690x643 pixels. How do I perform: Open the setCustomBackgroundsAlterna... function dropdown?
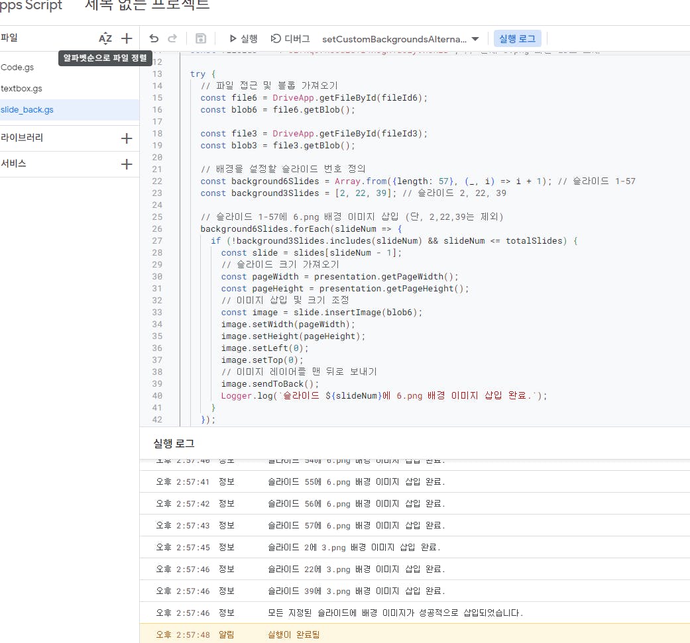pos(400,39)
